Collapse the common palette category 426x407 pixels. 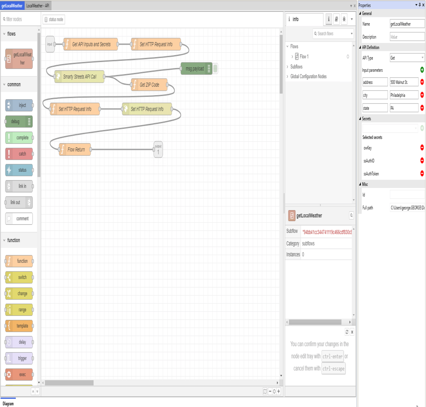coord(4,85)
